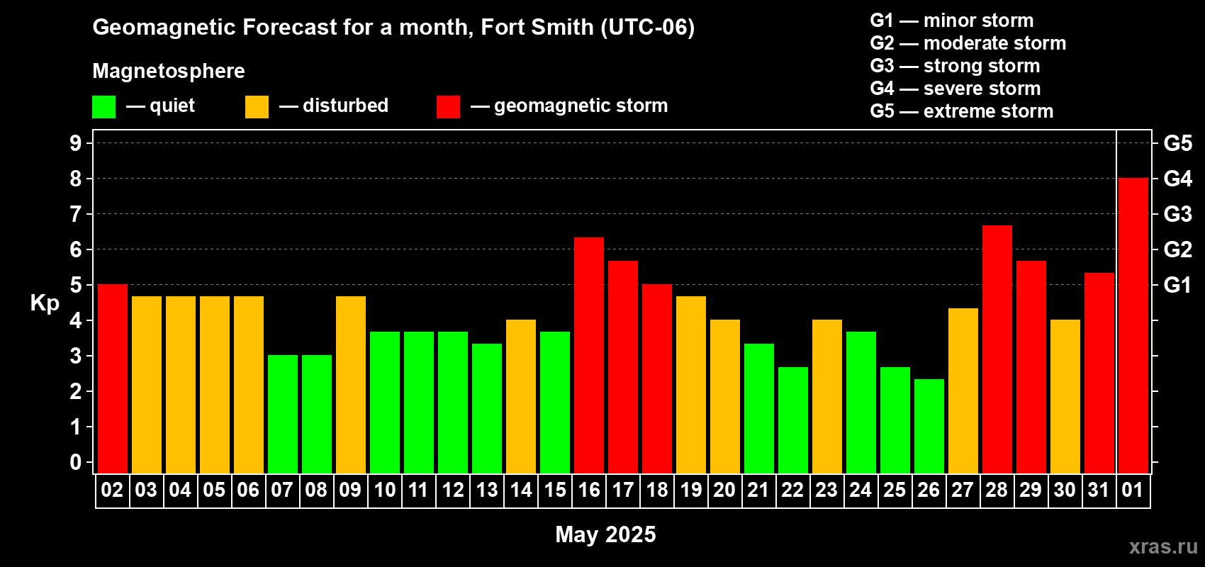1205x567 pixels.
Task: Click the Kp value 9 on the left axis
Action: [76, 143]
